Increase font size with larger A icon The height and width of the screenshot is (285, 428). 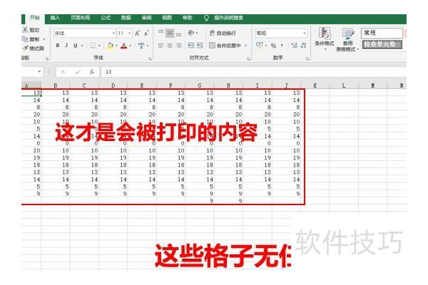(137, 33)
